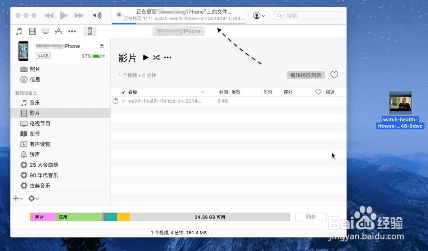This screenshot has height=251, width=428.
Task: Click the 编辑播放列表 button
Action: click(x=306, y=75)
